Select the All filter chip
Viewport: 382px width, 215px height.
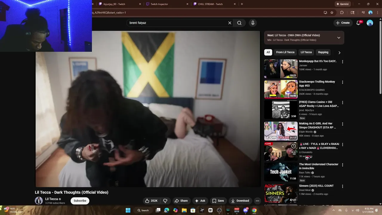[x=268, y=52]
